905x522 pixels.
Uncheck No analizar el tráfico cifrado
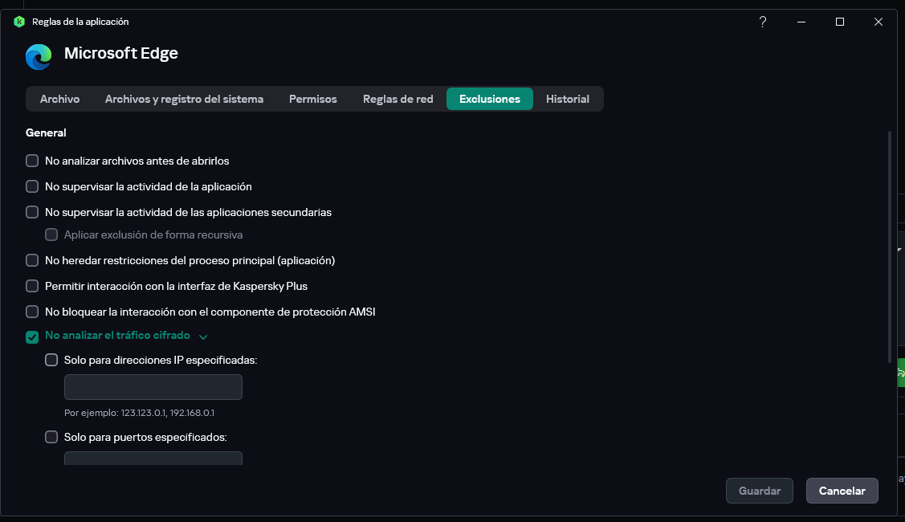32,336
